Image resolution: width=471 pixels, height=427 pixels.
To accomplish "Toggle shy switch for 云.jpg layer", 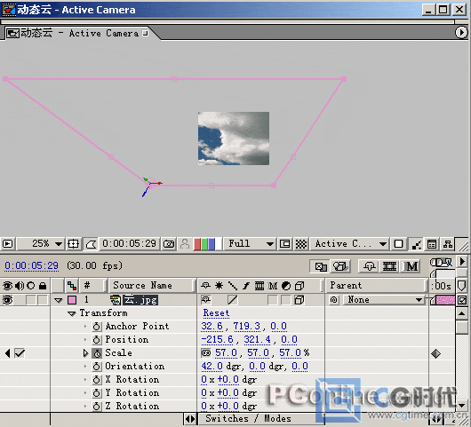I will tap(206, 300).
